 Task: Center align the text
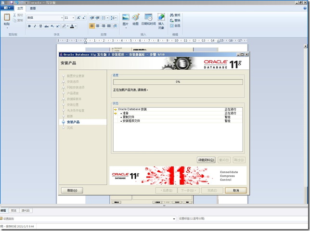(x=98, y=26)
